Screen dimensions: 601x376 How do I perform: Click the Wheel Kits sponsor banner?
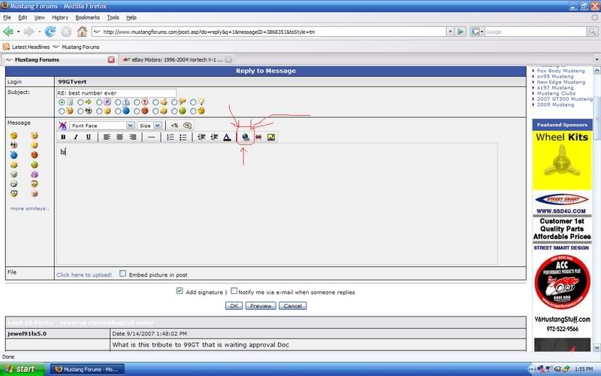pos(562,160)
